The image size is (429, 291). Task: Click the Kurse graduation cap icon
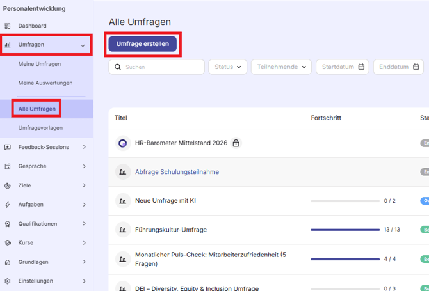click(8, 243)
